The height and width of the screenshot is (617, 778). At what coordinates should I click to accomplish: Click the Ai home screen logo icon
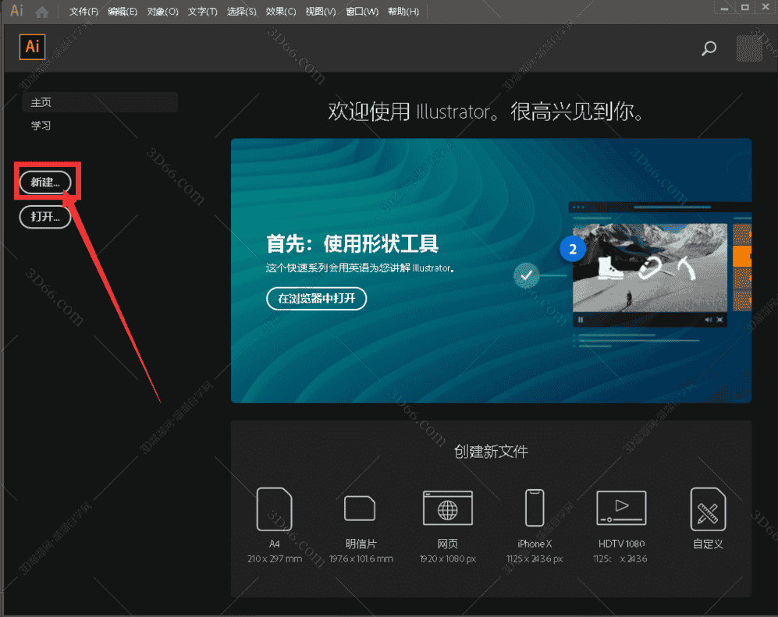click(x=32, y=47)
